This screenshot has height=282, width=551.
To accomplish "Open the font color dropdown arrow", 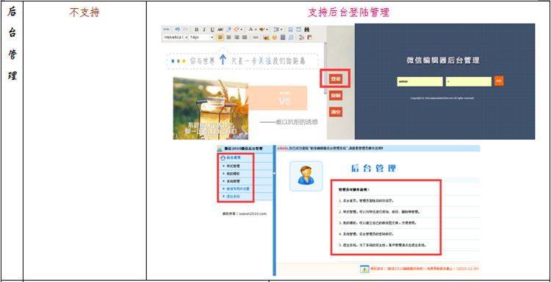I will coord(256,29).
